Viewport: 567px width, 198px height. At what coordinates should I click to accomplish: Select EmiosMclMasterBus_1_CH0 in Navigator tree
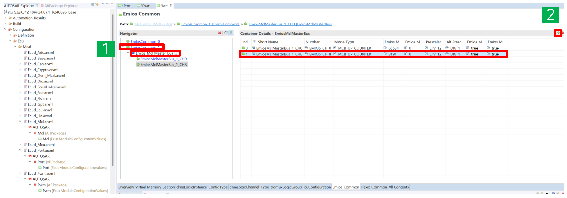(x=163, y=59)
